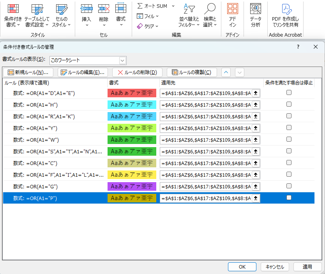Collapse range selector for the "R","K" rule
325x274 pixels.
click(256, 116)
